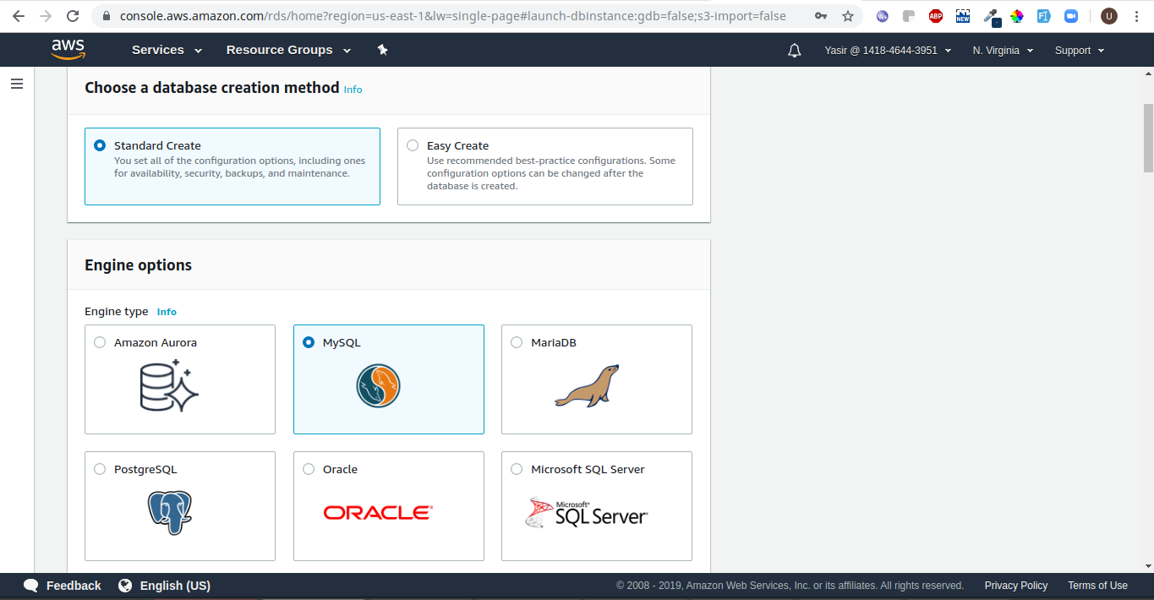Click the color picker eyedropper extension
This screenshot has width=1154, height=600.
(991, 17)
